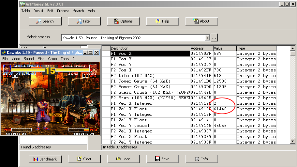
Task: Save the table with floppy icon
Action: (162, 159)
